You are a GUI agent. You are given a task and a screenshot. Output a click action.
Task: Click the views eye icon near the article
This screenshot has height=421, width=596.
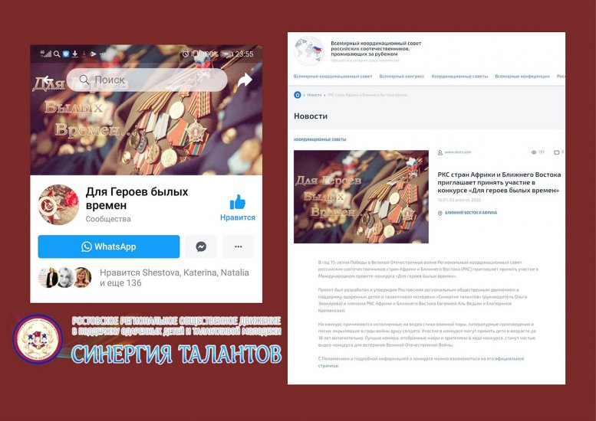(x=534, y=152)
